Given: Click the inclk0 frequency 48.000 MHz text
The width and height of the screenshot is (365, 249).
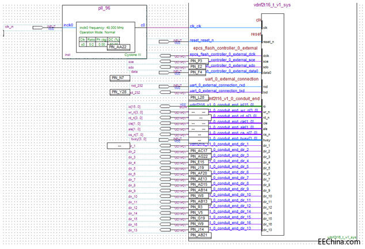Looking at the screenshot, I should (x=102, y=28).
